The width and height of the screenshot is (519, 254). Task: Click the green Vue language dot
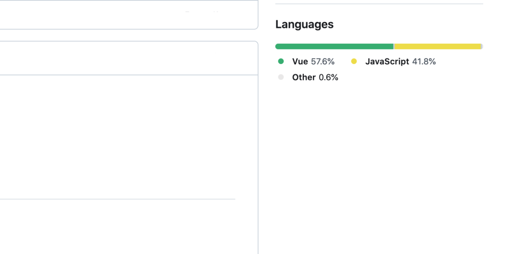(x=281, y=62)
